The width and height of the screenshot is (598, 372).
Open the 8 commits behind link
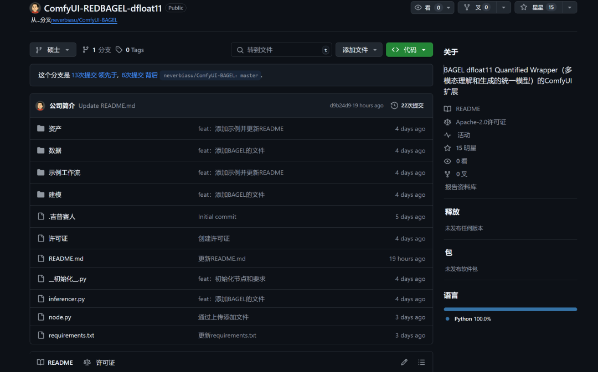pyautogui.click(x=140, y=75)
